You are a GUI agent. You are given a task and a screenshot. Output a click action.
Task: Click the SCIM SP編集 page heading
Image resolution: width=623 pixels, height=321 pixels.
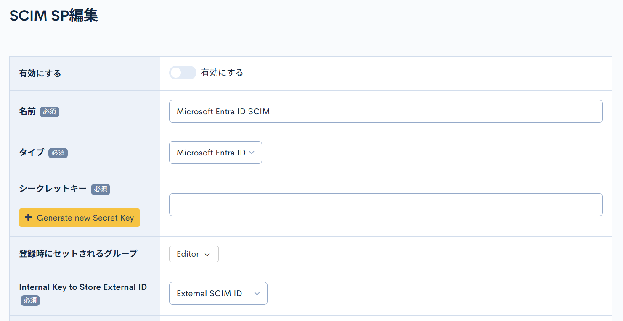(53, 16)
